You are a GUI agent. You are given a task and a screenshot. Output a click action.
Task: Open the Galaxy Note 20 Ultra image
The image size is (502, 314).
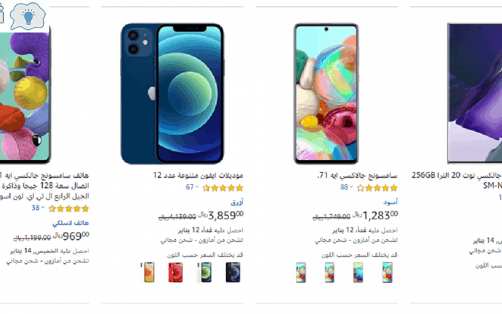[x=474, y=93]
